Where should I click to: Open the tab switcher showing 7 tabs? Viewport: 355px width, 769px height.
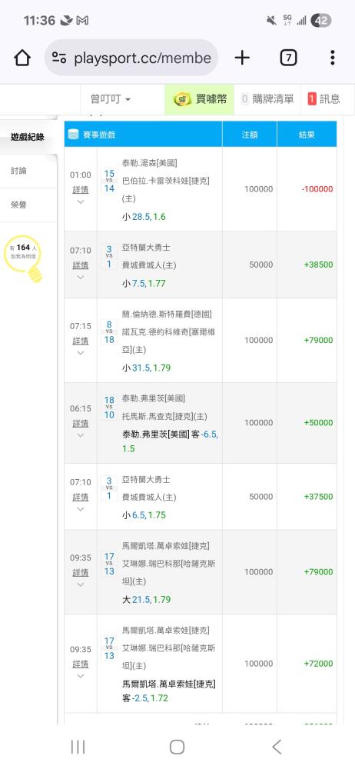pyautogui.click(x=288, y=58)
